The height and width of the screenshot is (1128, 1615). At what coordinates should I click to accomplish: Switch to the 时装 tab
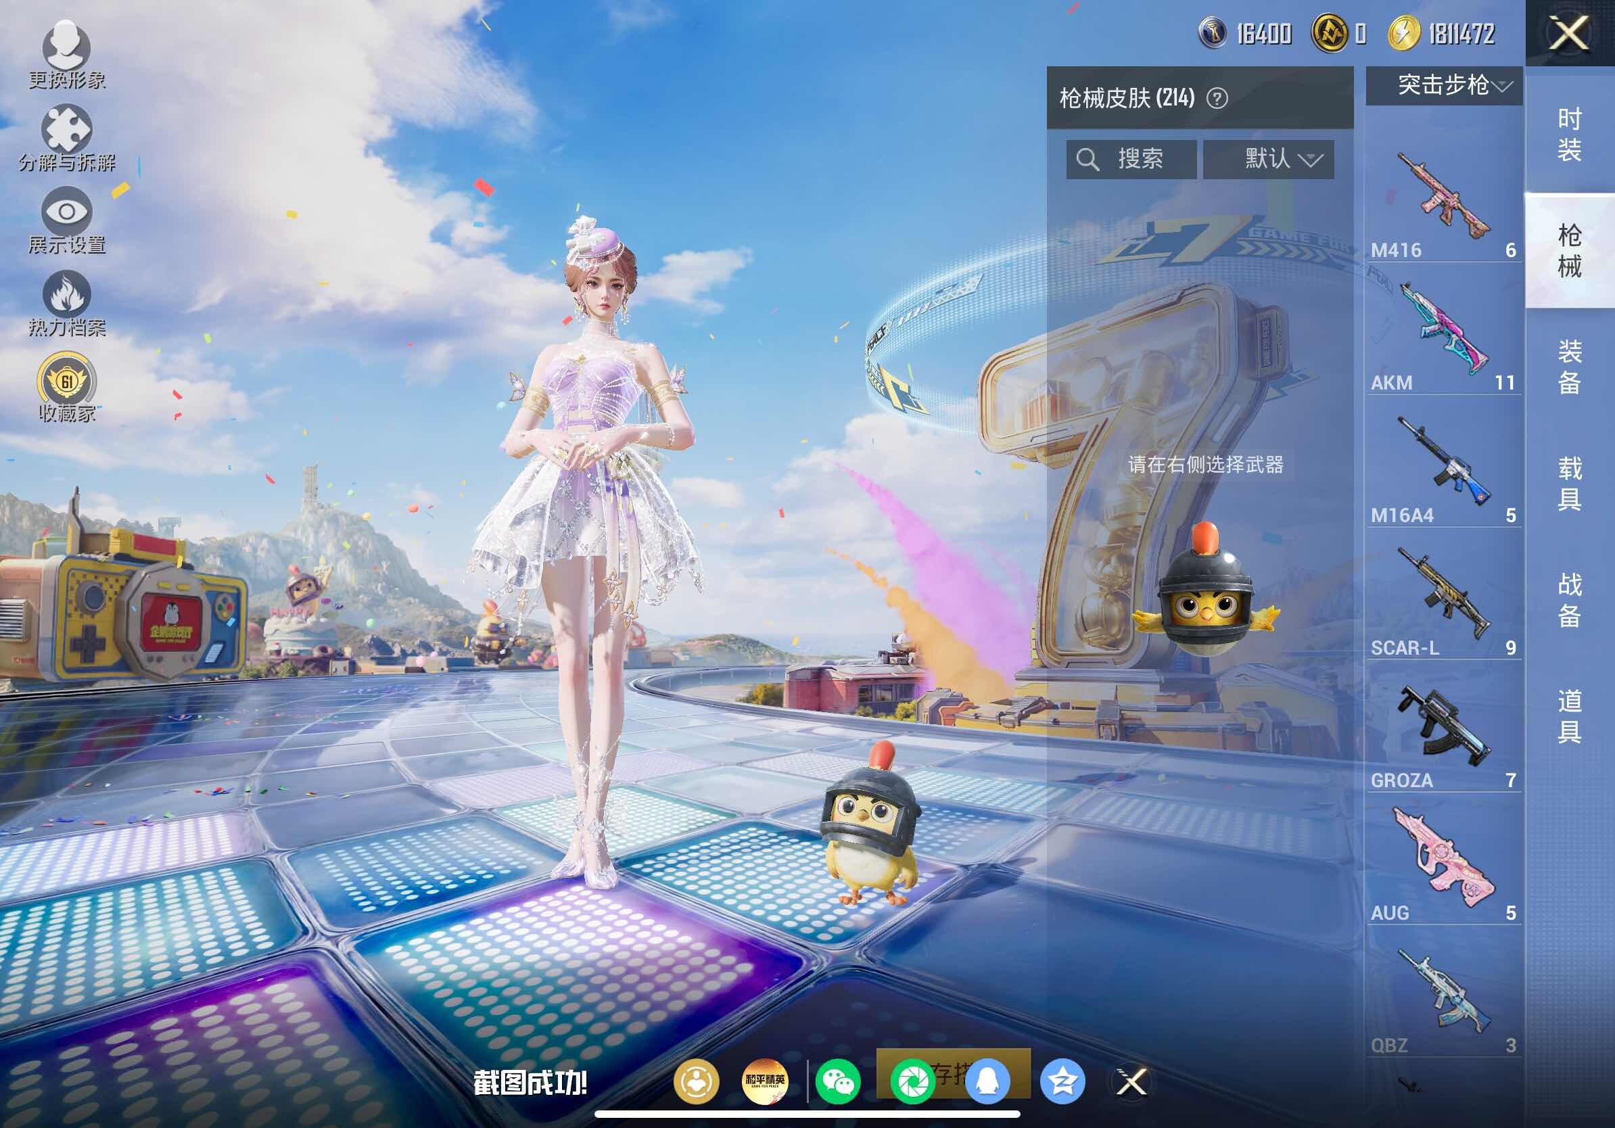point(1569,134)
